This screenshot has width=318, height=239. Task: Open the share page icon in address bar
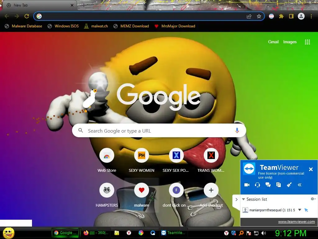point(249,16)
